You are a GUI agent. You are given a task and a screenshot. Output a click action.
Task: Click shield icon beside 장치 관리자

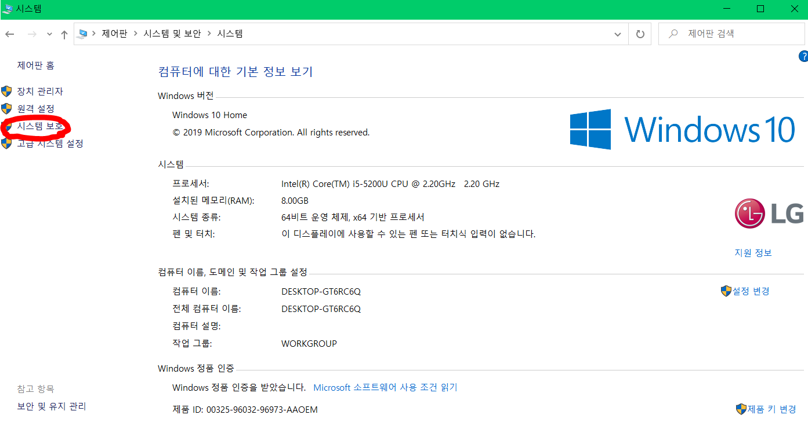click(x=6, y=91)
